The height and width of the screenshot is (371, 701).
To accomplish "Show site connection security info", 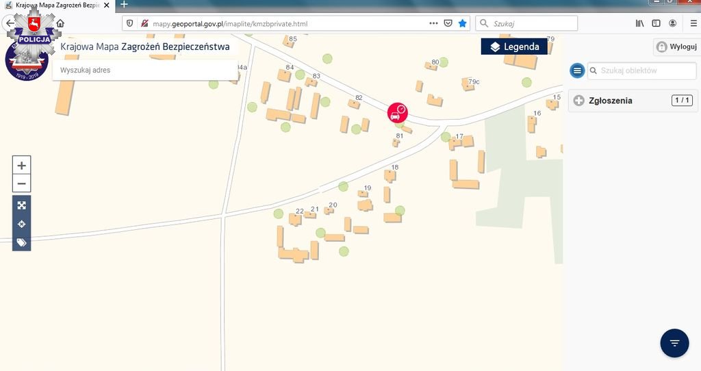I will point(144,23).
